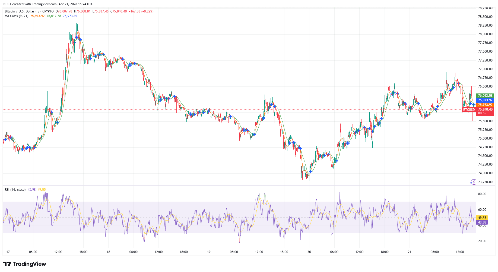The image size is (498, 272).
Task: Click the orange 75,973.92 MA price tag
Action: (485, 105)
